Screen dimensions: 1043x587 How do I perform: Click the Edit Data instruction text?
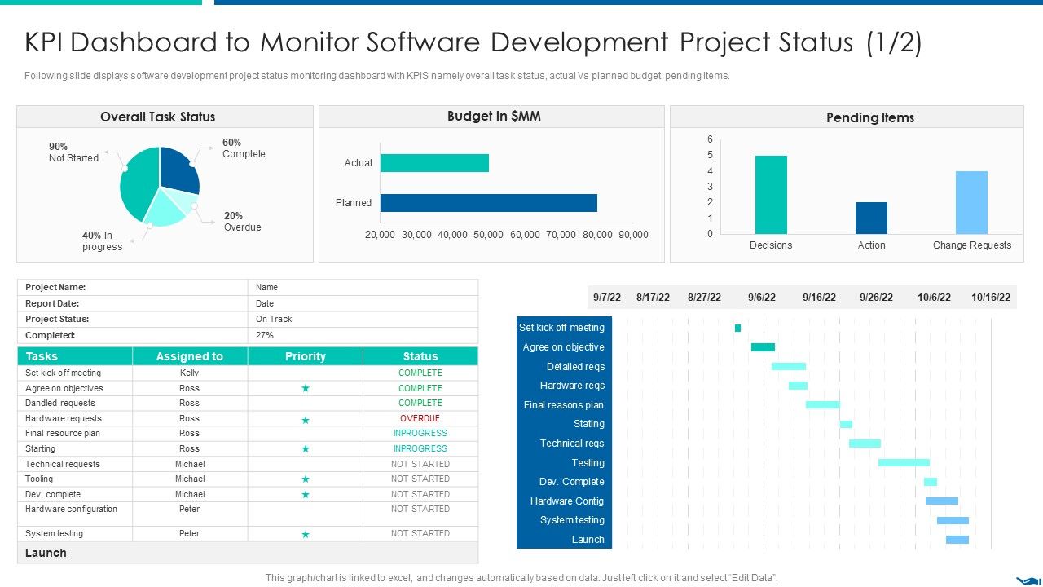click(x=521, y=576)
